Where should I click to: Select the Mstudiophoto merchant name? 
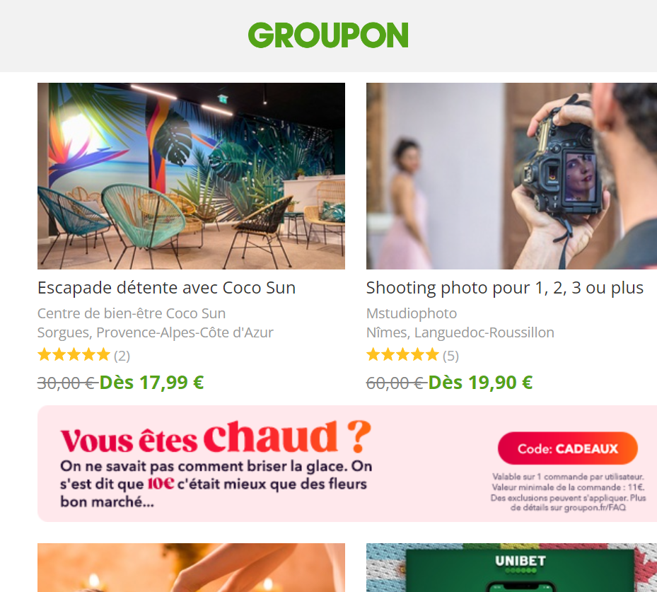coord(412,313)
